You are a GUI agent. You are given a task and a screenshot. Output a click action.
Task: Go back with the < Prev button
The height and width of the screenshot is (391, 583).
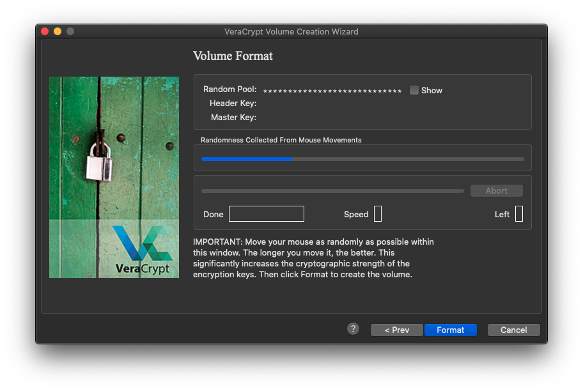[x=397, y=330]
